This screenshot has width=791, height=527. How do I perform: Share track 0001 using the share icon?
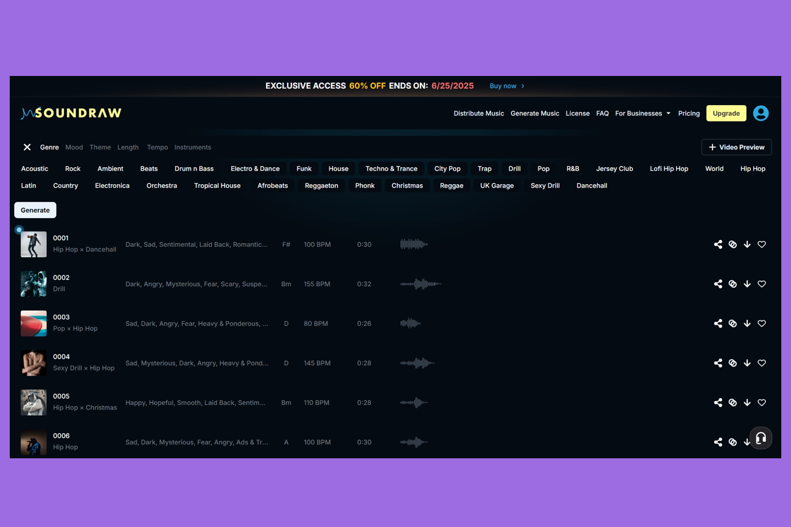[718, 244]
